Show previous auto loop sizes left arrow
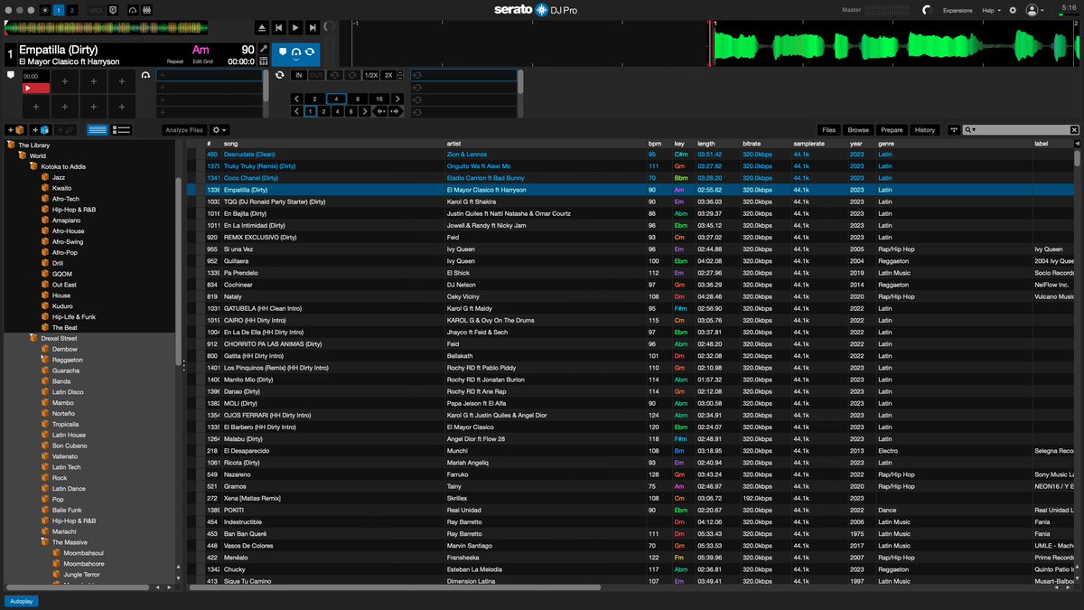This screenshot has height=610, width=1084. point(296,99)
